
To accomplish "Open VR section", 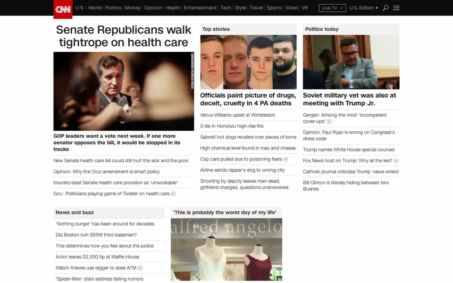I will click(305, 8).
